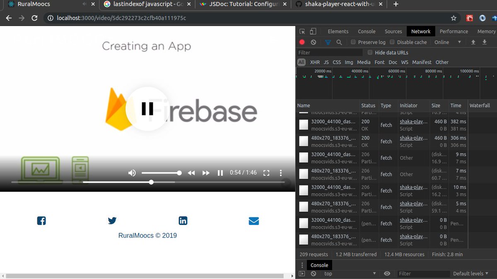Activate DevTools inspect element picker icon

click(x=302, y=31)
